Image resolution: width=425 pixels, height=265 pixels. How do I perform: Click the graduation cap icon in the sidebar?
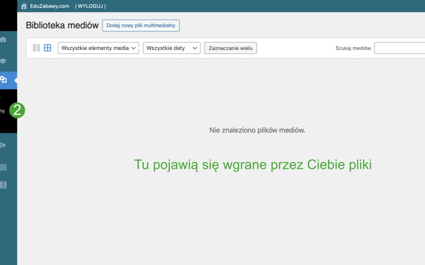point(4,61)
